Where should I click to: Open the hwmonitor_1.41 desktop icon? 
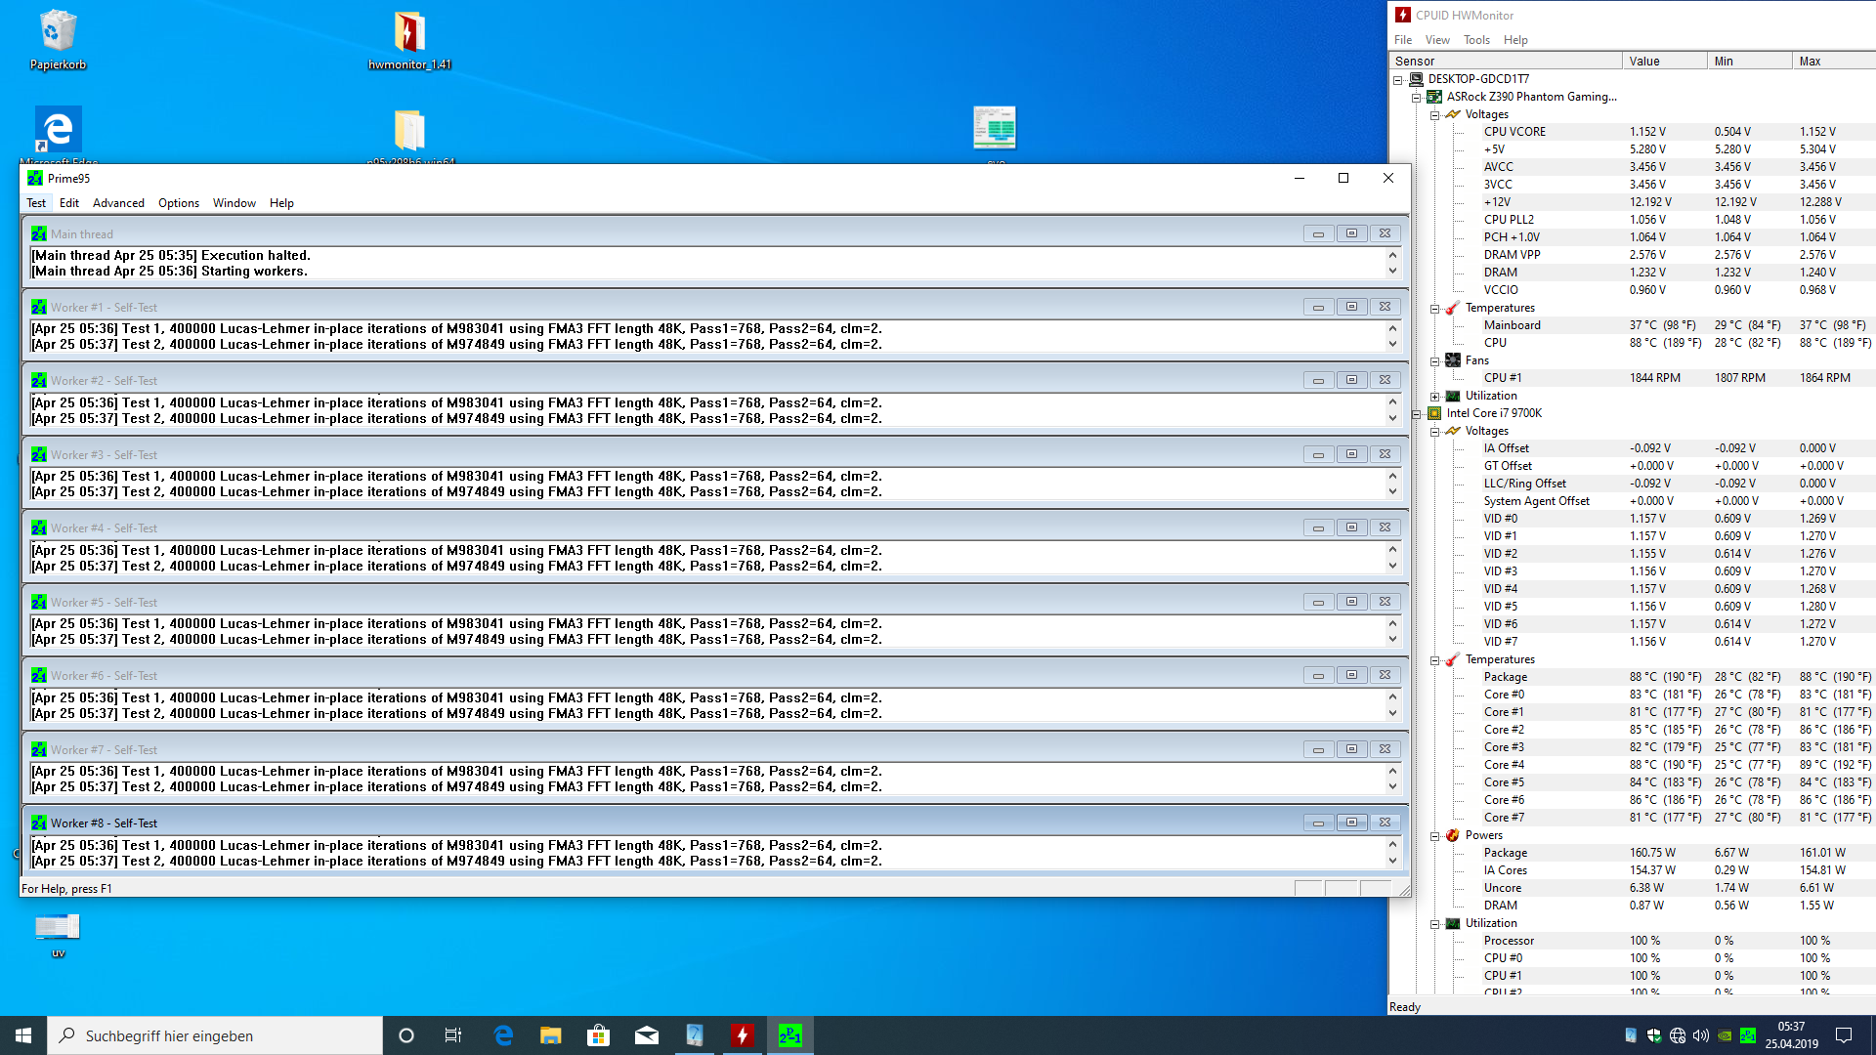click(409, 34)
